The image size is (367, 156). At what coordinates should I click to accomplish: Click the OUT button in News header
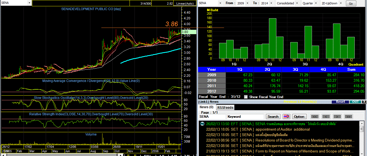[355, 102]
